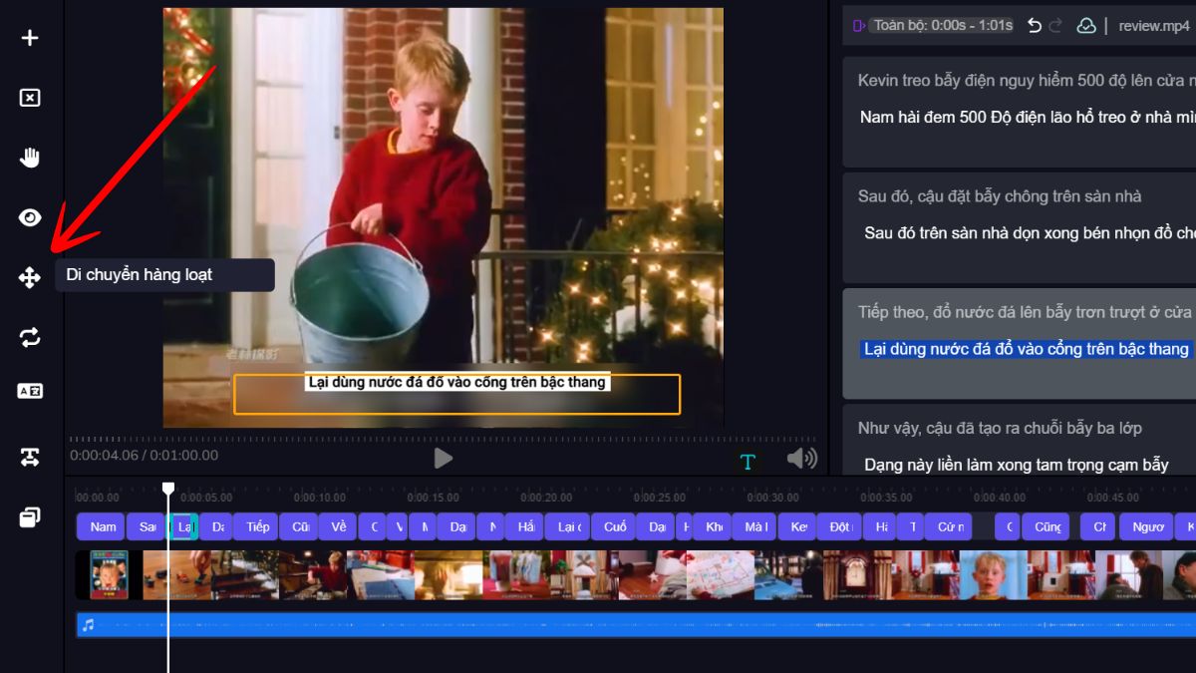Toggle the teal T subtitle text icon
Viewport: 1196px width, 673px height.
(747, 462)
